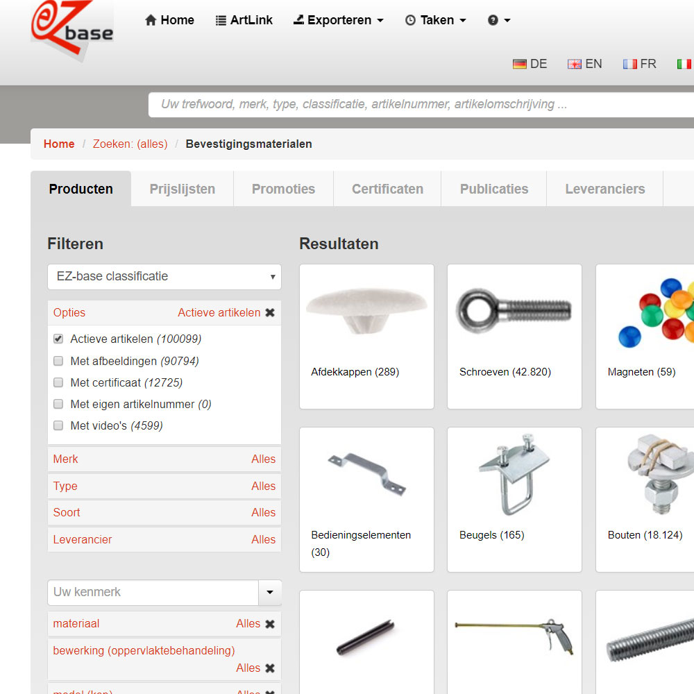Enable the Met eigen artikelnummer checkbox
The height and width of the screenshot is (694, 694).
pos(58,404)
